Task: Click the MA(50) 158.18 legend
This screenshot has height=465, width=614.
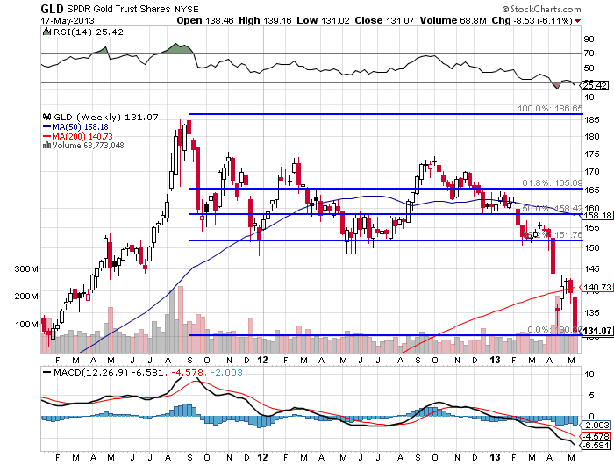Action: (x=75, y=127)
